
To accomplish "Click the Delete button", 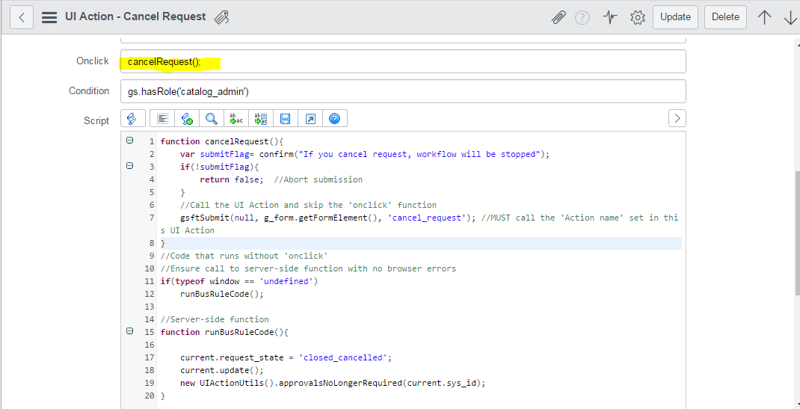I will (725, 17).
